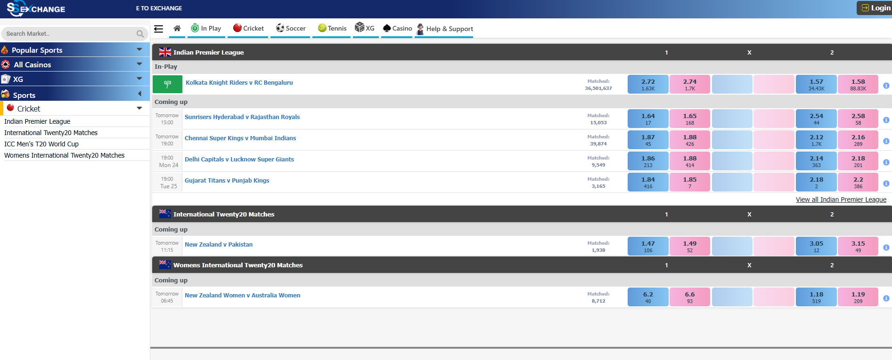Open info icon for Gujarat Titans match
Screen dimensions: 892x360
(886, 184)
